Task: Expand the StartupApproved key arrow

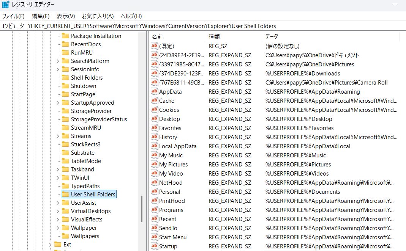Action: click(x=58, y=102)
